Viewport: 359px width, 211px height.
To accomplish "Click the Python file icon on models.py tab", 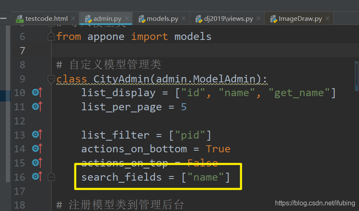I will click(x=142, y=19).
